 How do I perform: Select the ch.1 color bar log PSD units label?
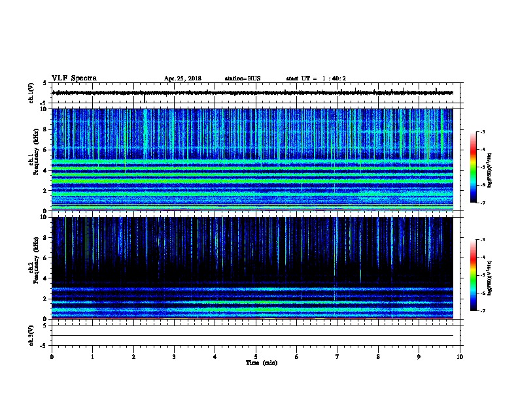[x=490, y=170]
